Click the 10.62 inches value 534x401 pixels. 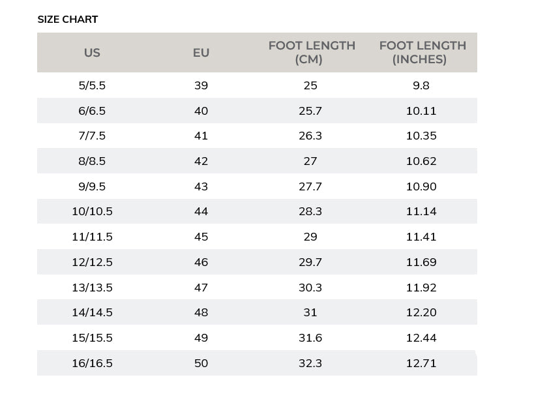pos(421,161)
